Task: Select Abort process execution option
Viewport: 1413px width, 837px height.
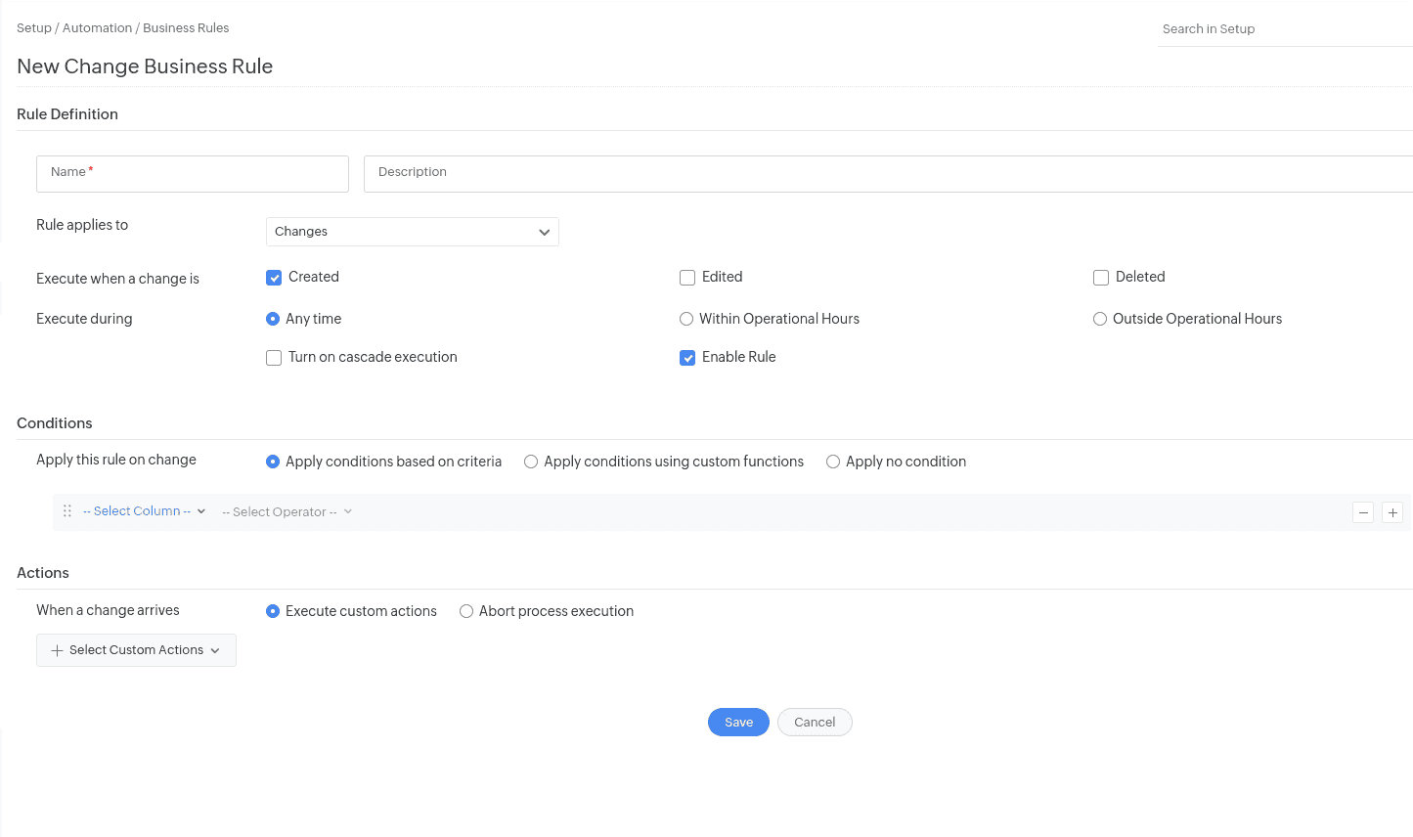Action: click(x=466, y=611)
